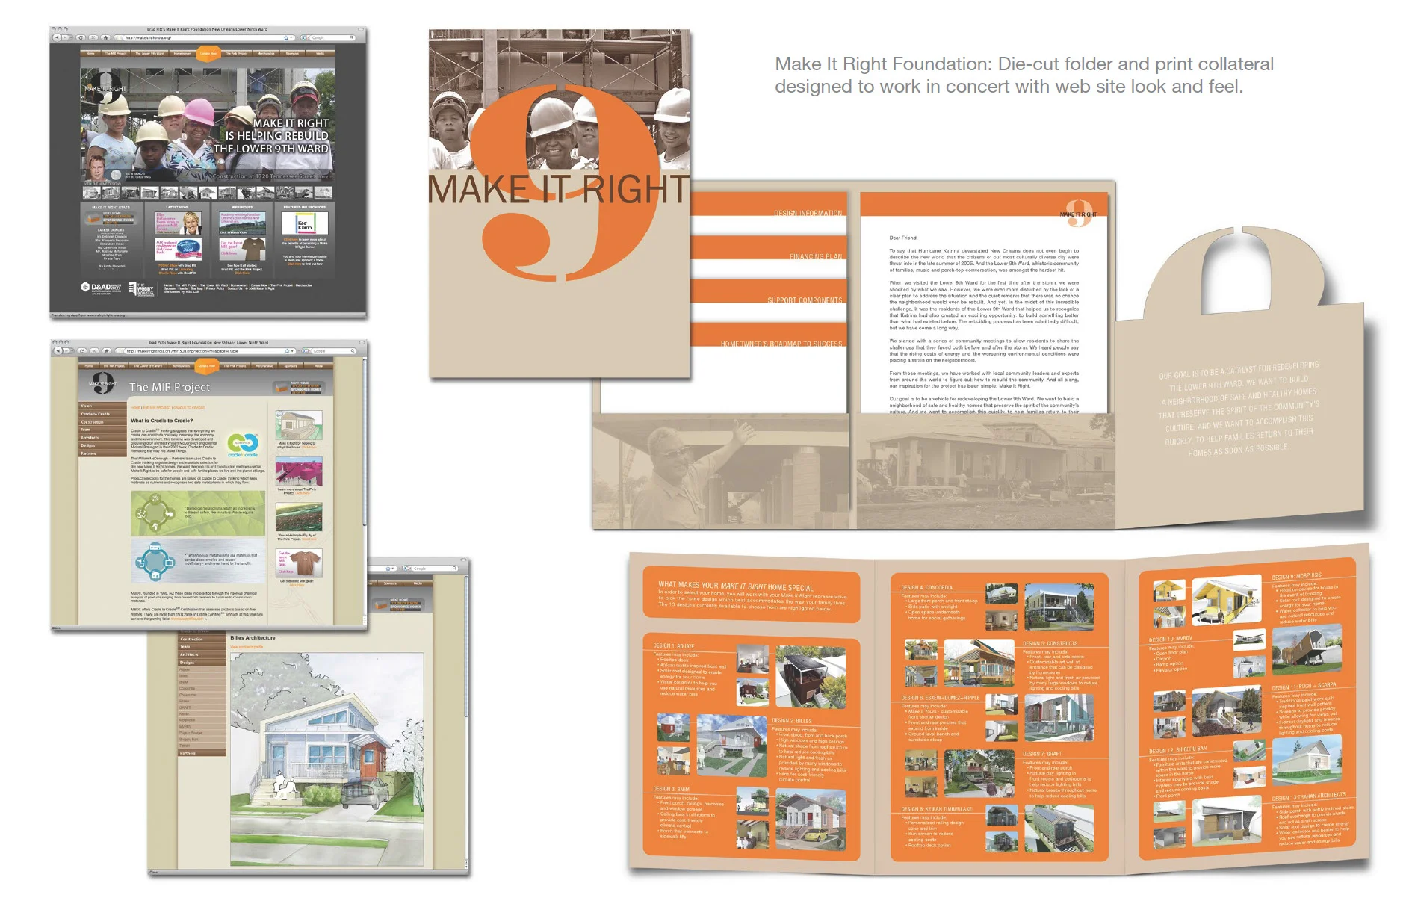
Task: Open Ellen DeGeneres latest news banner
Action: tap(178, 222)
